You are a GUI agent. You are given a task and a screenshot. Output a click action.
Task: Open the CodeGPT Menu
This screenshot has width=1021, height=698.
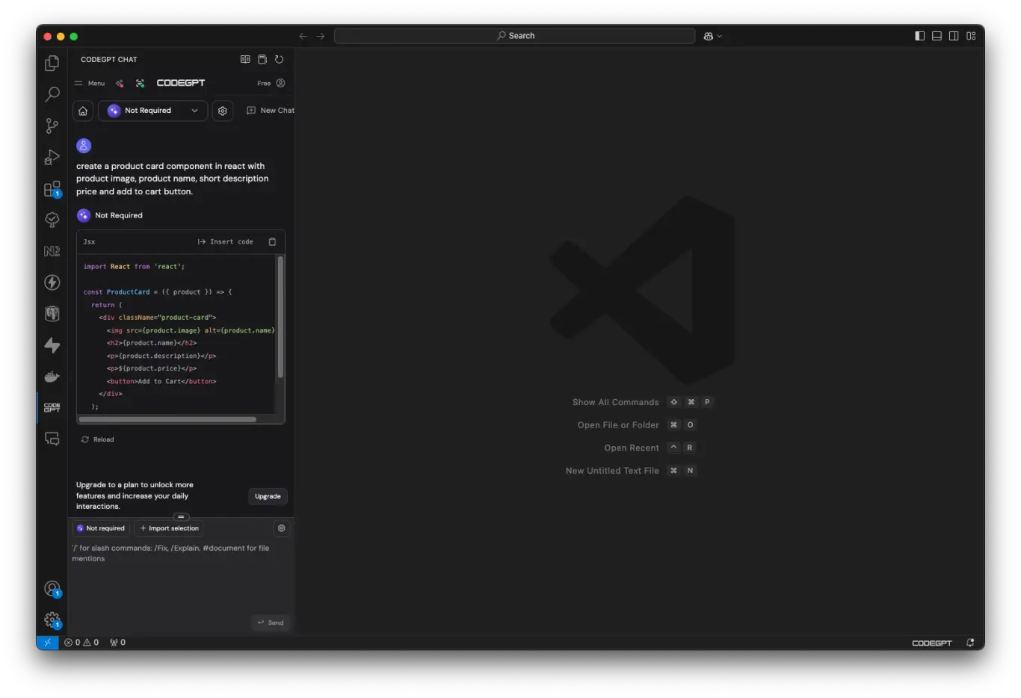[90, 83]
